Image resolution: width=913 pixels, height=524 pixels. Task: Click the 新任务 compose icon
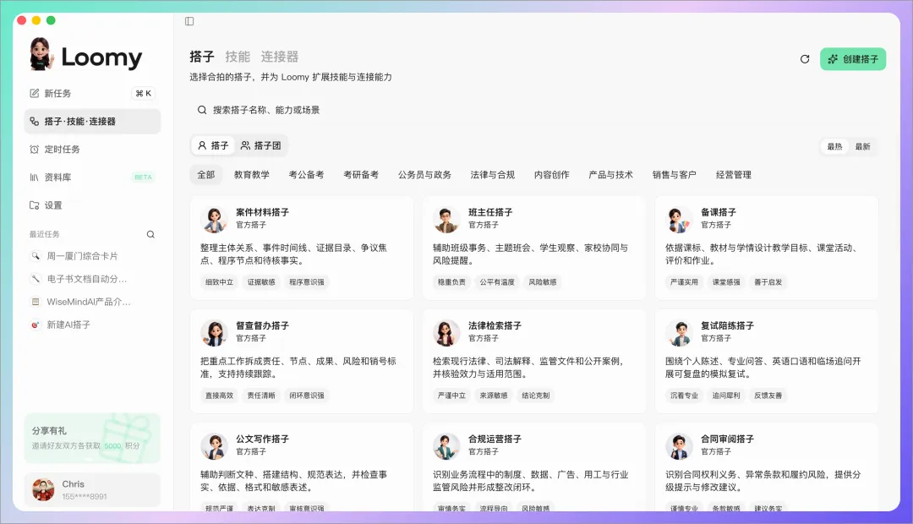35,93
